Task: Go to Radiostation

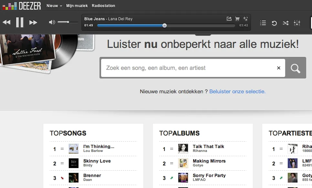Action: [x=103, y=6]
